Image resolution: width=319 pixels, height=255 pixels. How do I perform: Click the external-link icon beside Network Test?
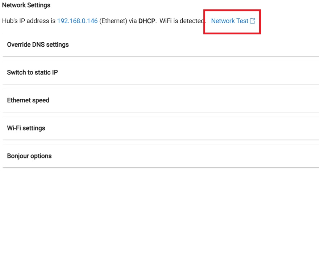(252, 21)
